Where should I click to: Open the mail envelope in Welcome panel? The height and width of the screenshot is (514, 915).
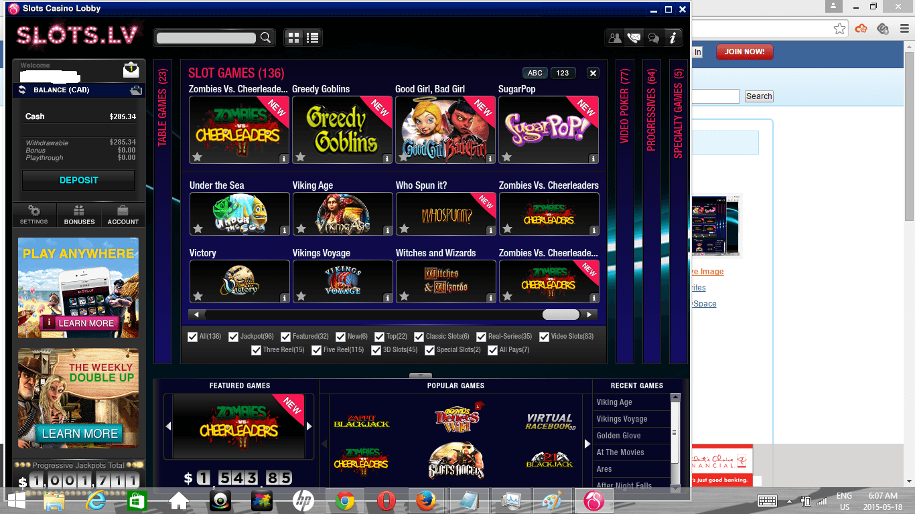coord(131,70)
